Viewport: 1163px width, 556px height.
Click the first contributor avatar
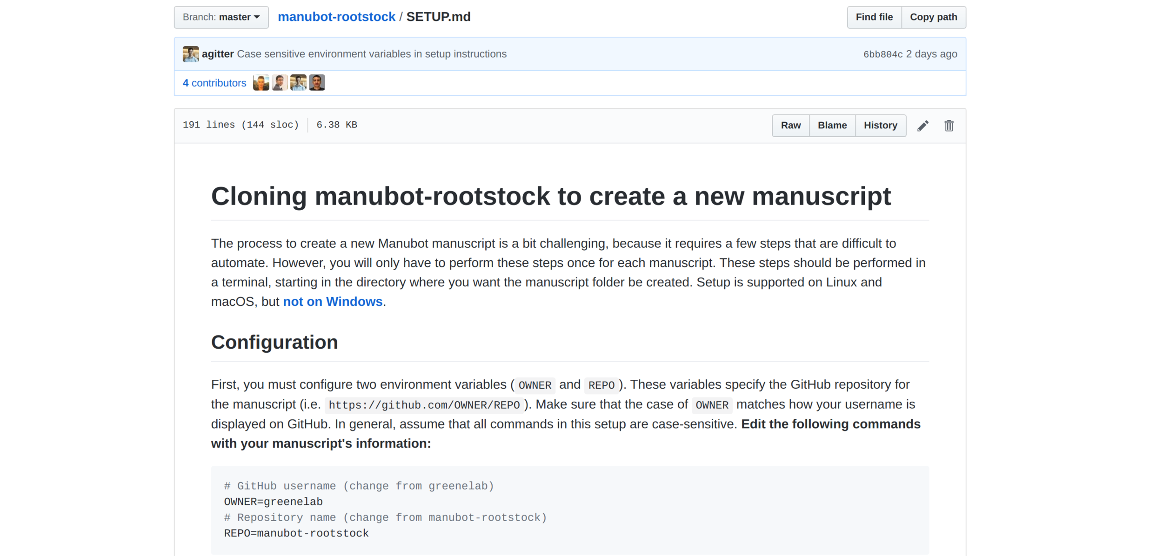[261, 83]
